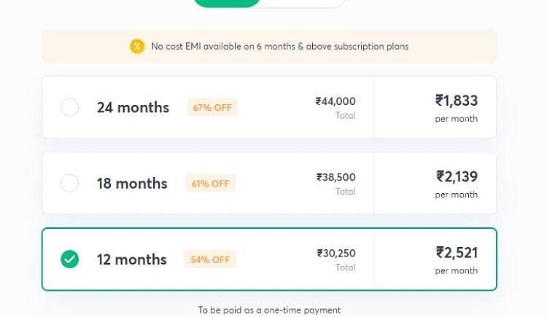Select the 18 months plan radio button
This screenshot has height=317, width=547.
point(70,183)
